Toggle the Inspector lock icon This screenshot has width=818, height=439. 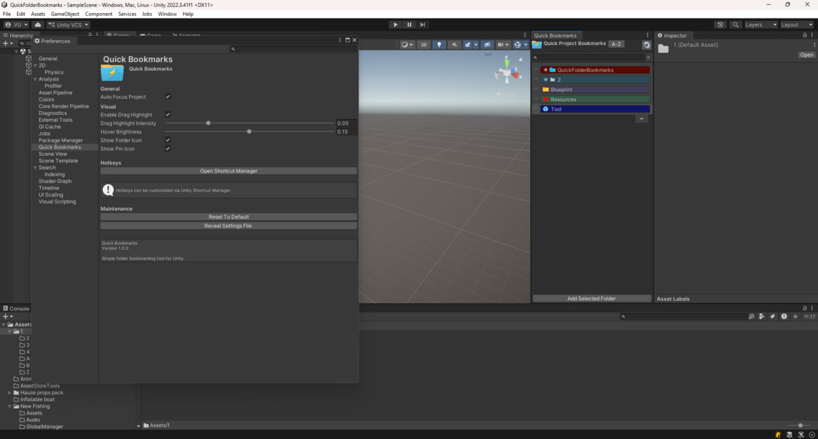pos(806,35)
